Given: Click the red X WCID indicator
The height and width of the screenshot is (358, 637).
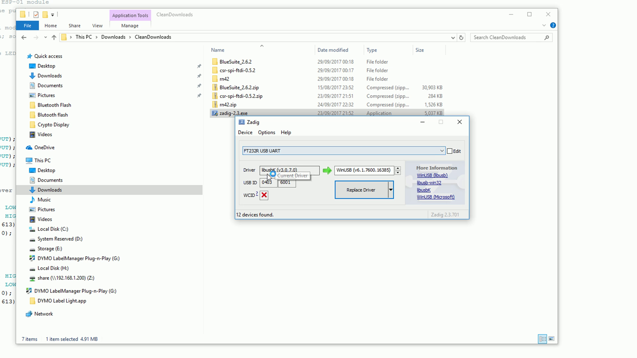Looking at the screenshot, I should [x=264, y=195].
